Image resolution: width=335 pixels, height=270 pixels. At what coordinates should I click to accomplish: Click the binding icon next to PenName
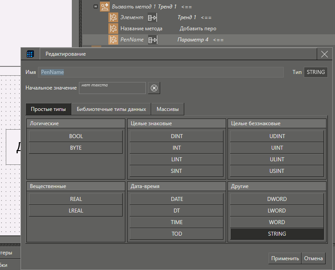click(152, 40)
